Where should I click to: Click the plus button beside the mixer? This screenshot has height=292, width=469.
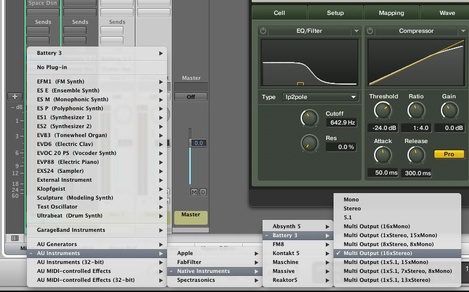pos(15,97)
